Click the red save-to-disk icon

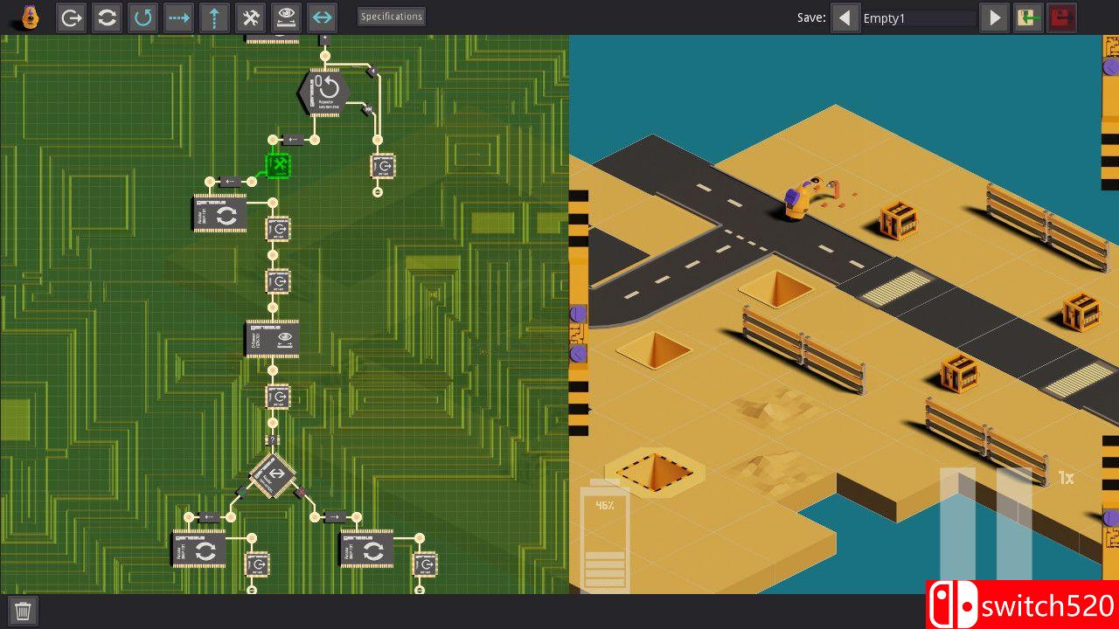coord(1062,17)
